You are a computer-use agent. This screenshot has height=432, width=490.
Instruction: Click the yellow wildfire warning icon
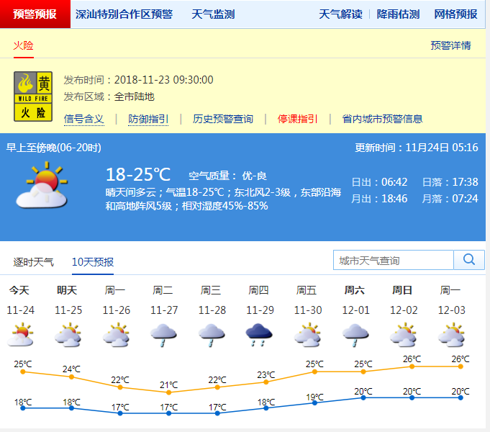coord(34,95)
